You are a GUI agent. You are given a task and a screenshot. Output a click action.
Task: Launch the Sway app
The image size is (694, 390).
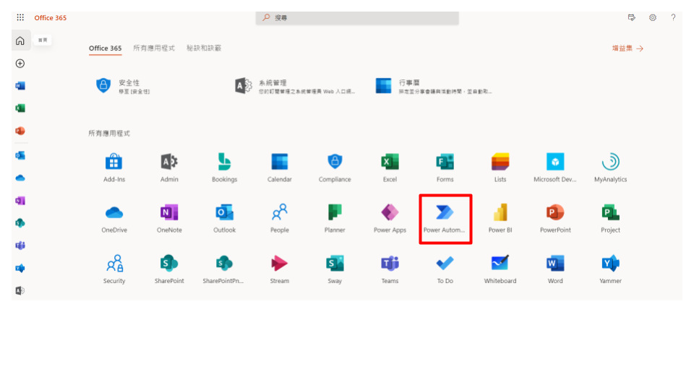click(x=335, y=269)
